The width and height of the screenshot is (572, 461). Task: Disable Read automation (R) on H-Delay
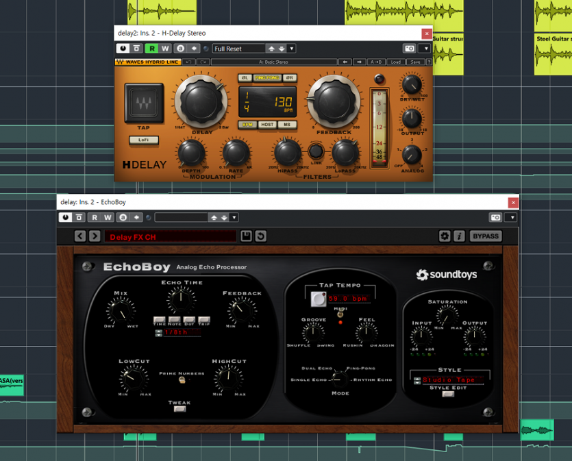[x=152, y=49]
